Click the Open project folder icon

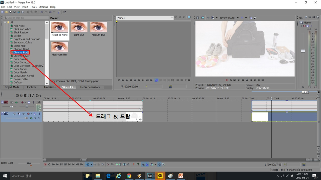pos(6,12)
